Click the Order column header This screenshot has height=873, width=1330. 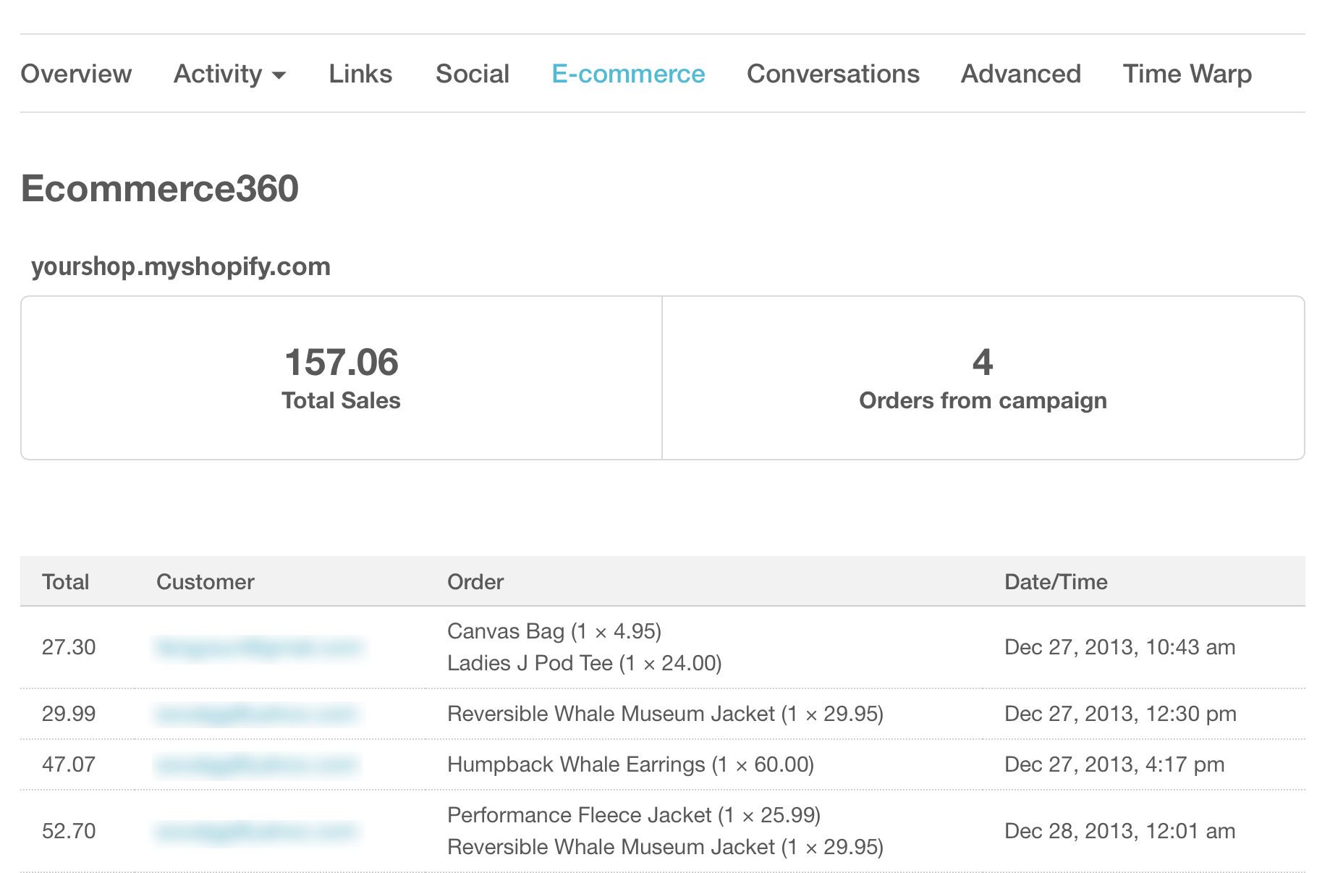coord(475,582)
